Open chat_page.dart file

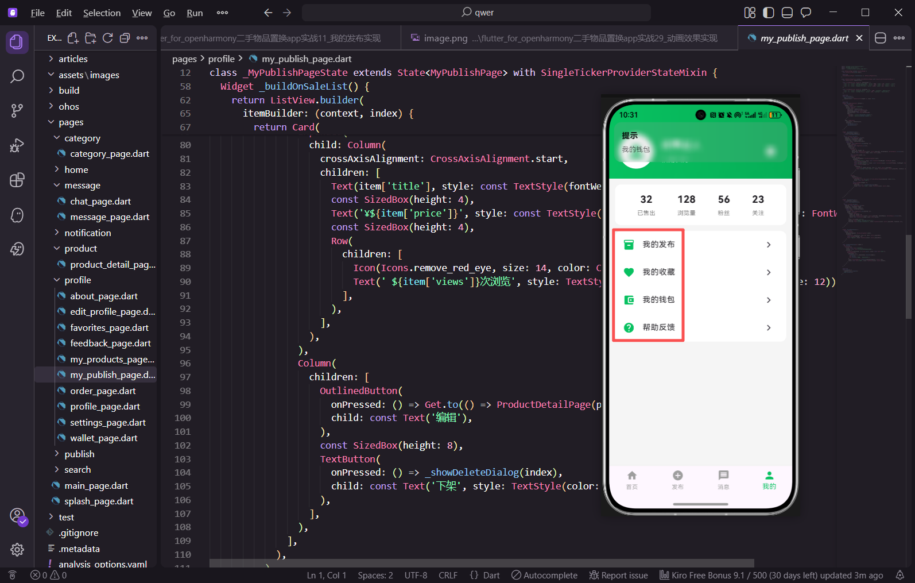tap(100, 201)
